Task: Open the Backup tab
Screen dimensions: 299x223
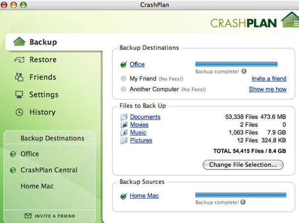Action: click(54, 42)
